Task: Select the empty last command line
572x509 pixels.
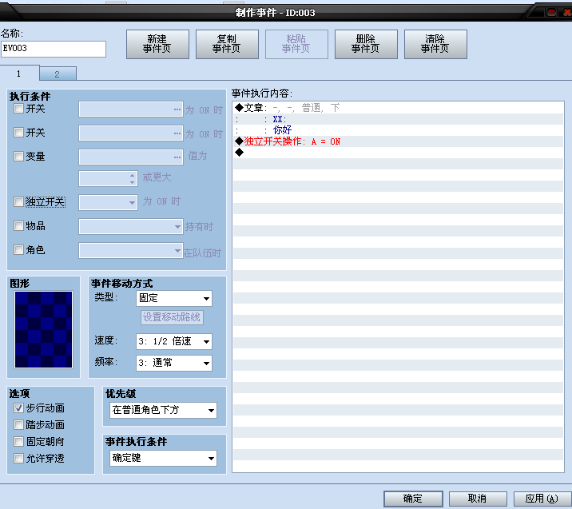Action: tap(398, 153)
